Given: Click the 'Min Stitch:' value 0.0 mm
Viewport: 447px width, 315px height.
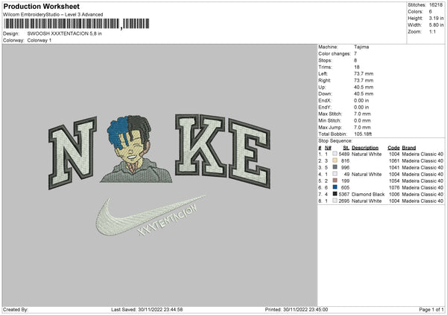Looking at the screenshot, I should (362, 120).
